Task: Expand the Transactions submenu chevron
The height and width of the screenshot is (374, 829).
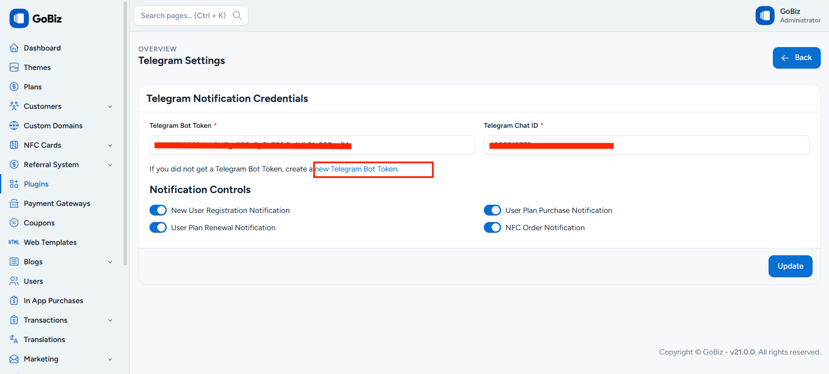Action: (x=110, y=320)
